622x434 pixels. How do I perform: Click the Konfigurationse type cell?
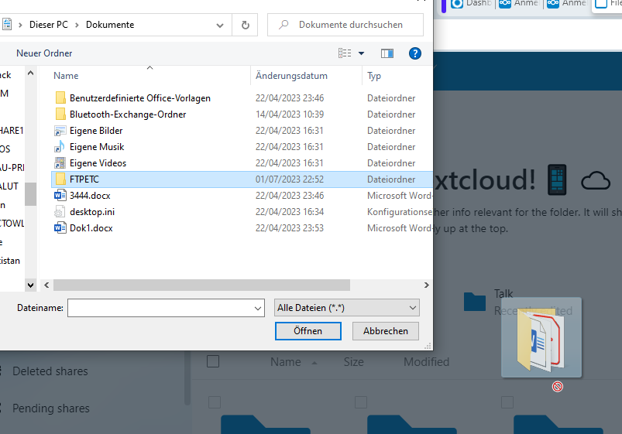click(x=400, y=212)
